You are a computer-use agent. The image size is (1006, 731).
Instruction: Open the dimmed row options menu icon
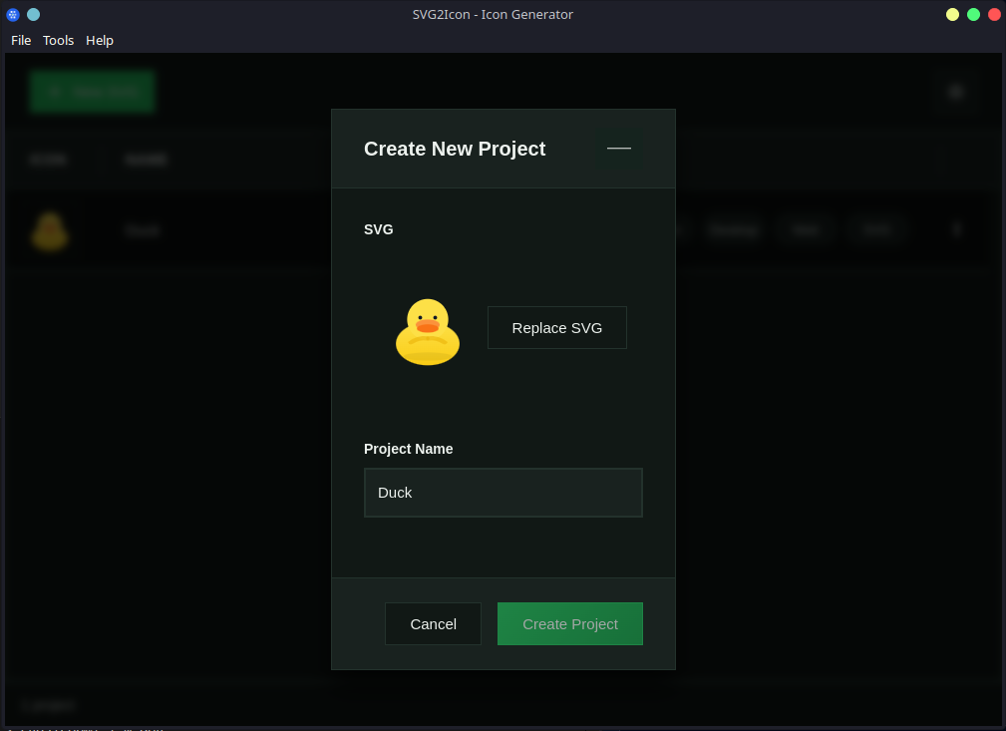point(956,230)
